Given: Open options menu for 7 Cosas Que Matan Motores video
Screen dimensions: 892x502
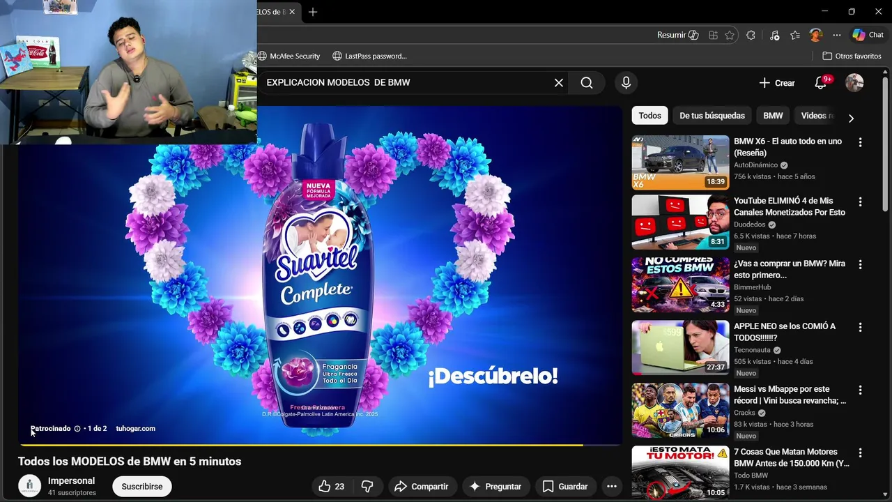Looking at the screenshot, I should [860, 453].
